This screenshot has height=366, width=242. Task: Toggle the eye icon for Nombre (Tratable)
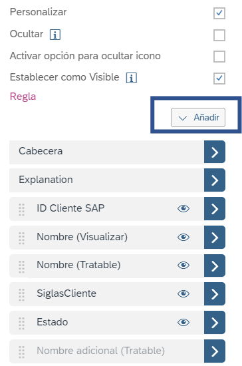click(183, 266)
